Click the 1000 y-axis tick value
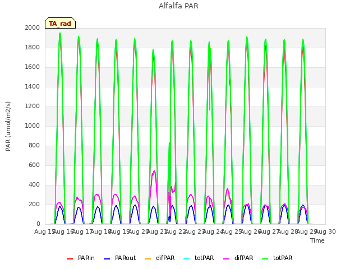The height and width of the screenshot is (269, 359). pos(33,126)
